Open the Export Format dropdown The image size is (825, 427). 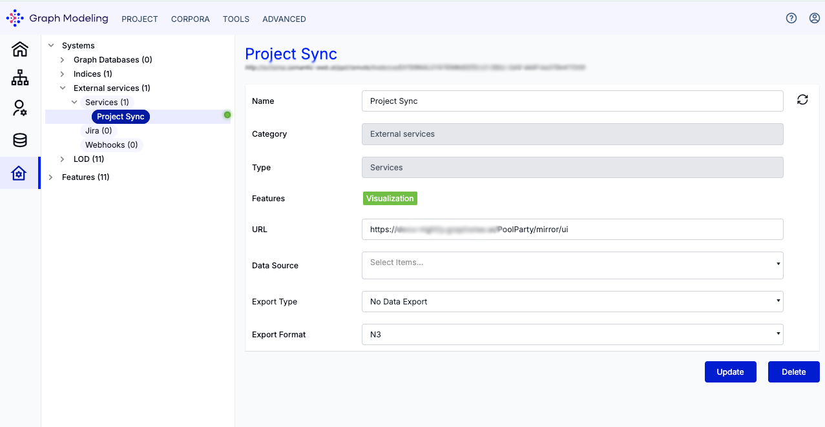click(x=572, y=334)
